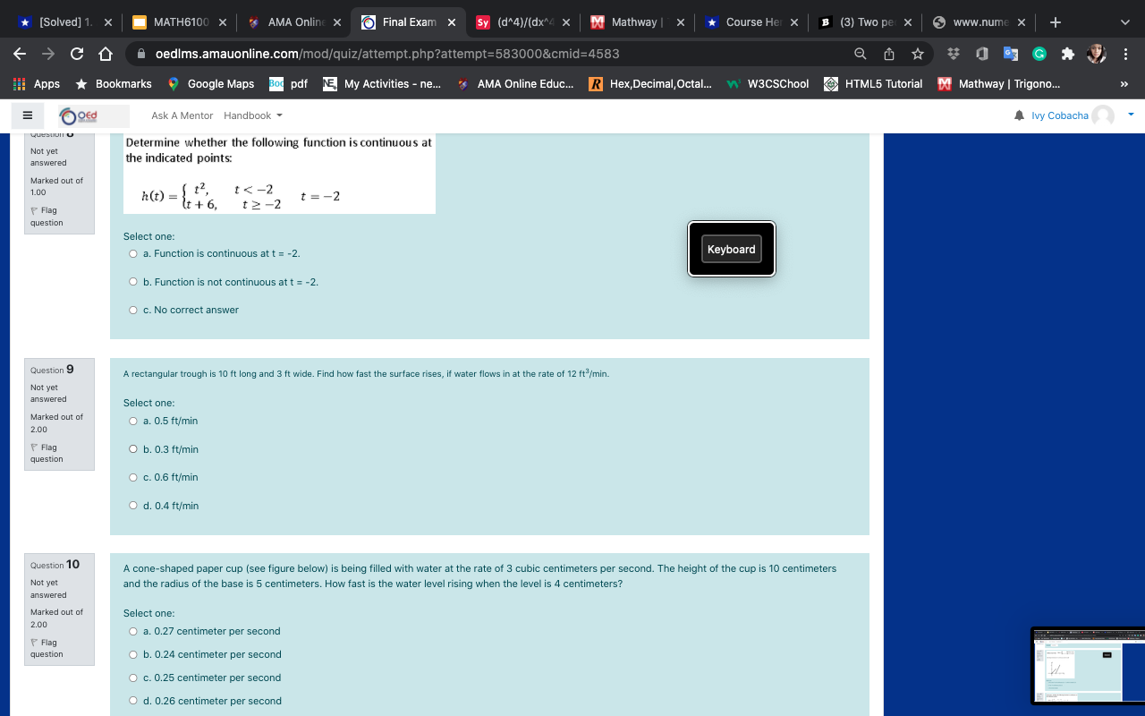Click the Keyboard popup button
The image size is (1145, 716).
[x=731, y=249]
